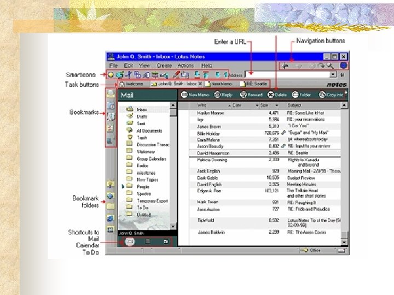This screenshot has width=394, height=295.
Task: Click the Reply action button icon
Action: click(217, 95)
